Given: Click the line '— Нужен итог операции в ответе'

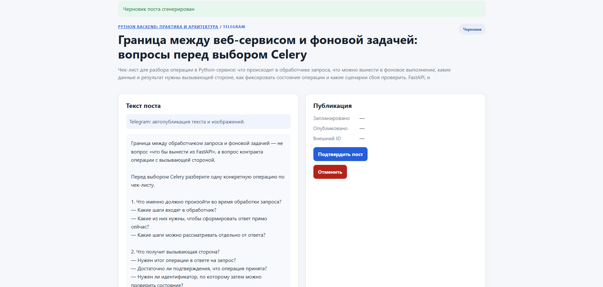Looking at the screenshot, I should [183, 260].
